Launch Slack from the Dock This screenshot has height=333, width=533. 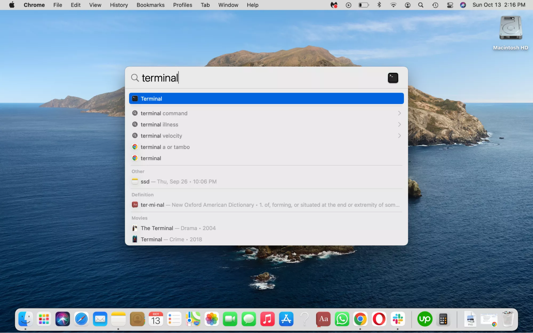coord(398,319)
